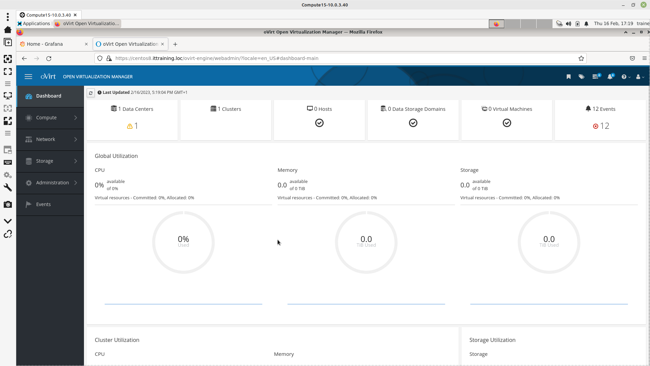Open the user account dropdown in header
This screenshot has width=650, height=366.
tap(640, 77)
